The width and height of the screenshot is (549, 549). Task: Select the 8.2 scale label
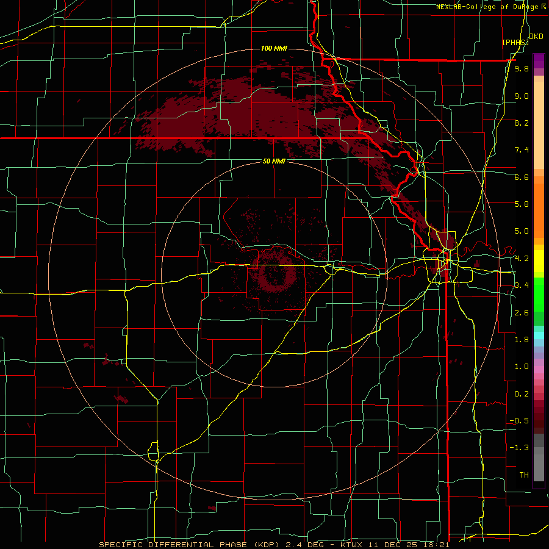tap(522, 123)
